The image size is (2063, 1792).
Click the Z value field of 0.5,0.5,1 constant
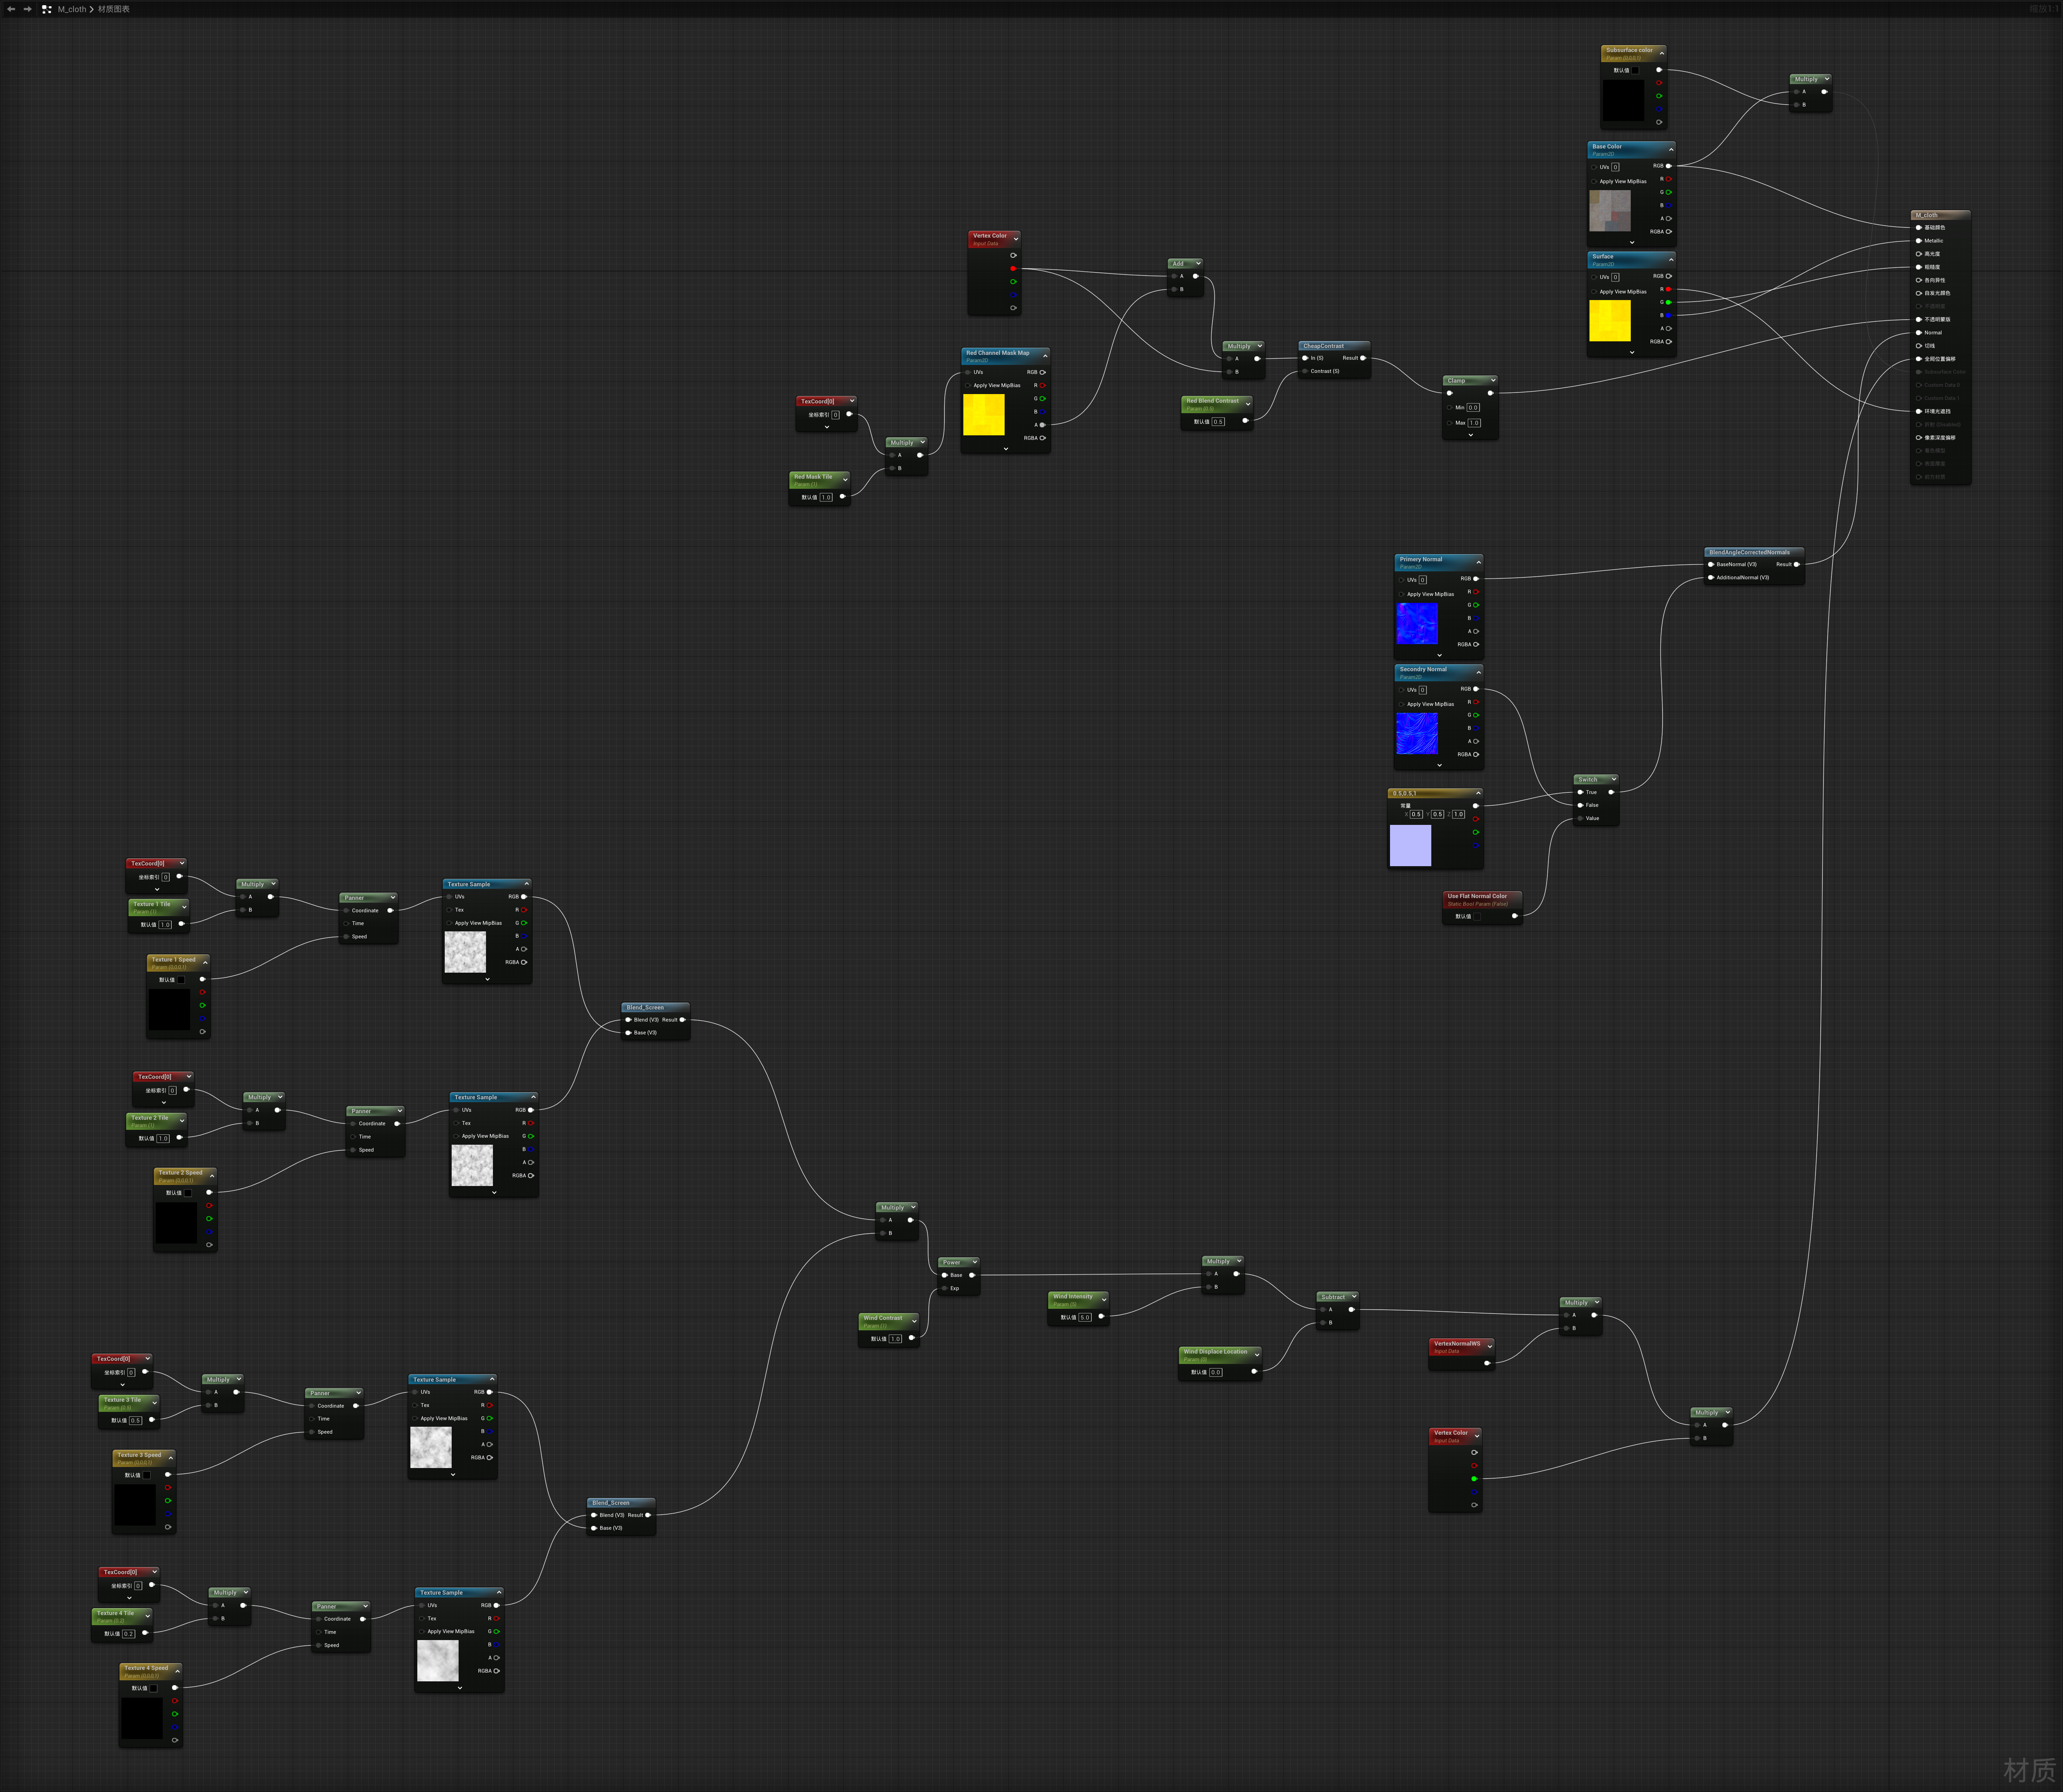pyautogui.click(x=1458, y=814)
